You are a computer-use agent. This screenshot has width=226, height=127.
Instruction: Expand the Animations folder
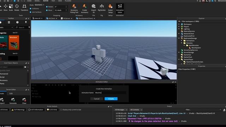tap(182, 41)
